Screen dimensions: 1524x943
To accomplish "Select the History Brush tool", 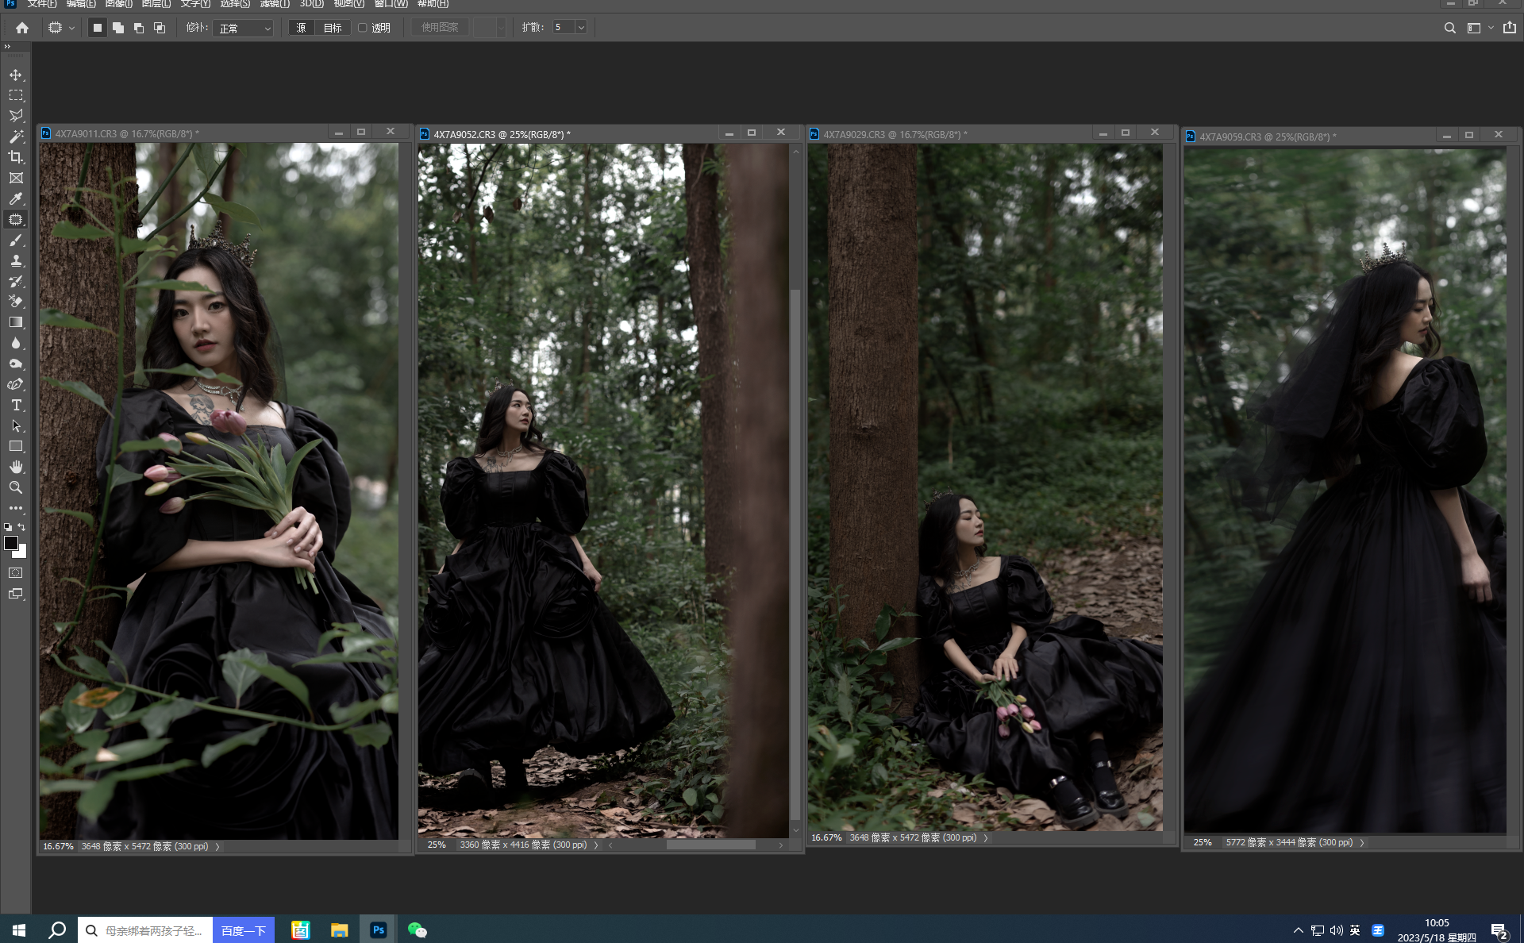I will (x=16, y=281).
